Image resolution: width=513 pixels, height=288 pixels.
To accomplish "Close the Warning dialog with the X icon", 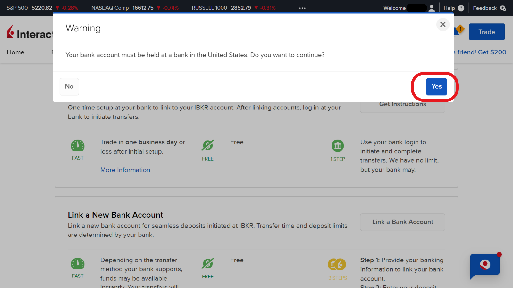I will pos(443,24).
